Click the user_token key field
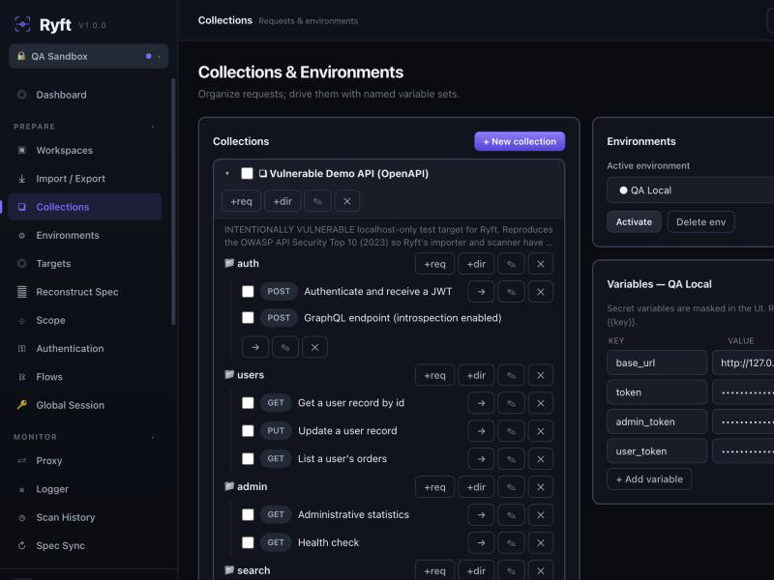Image resolution: width=774 pixels, height=580 pixels. click(x=657, y=451)
